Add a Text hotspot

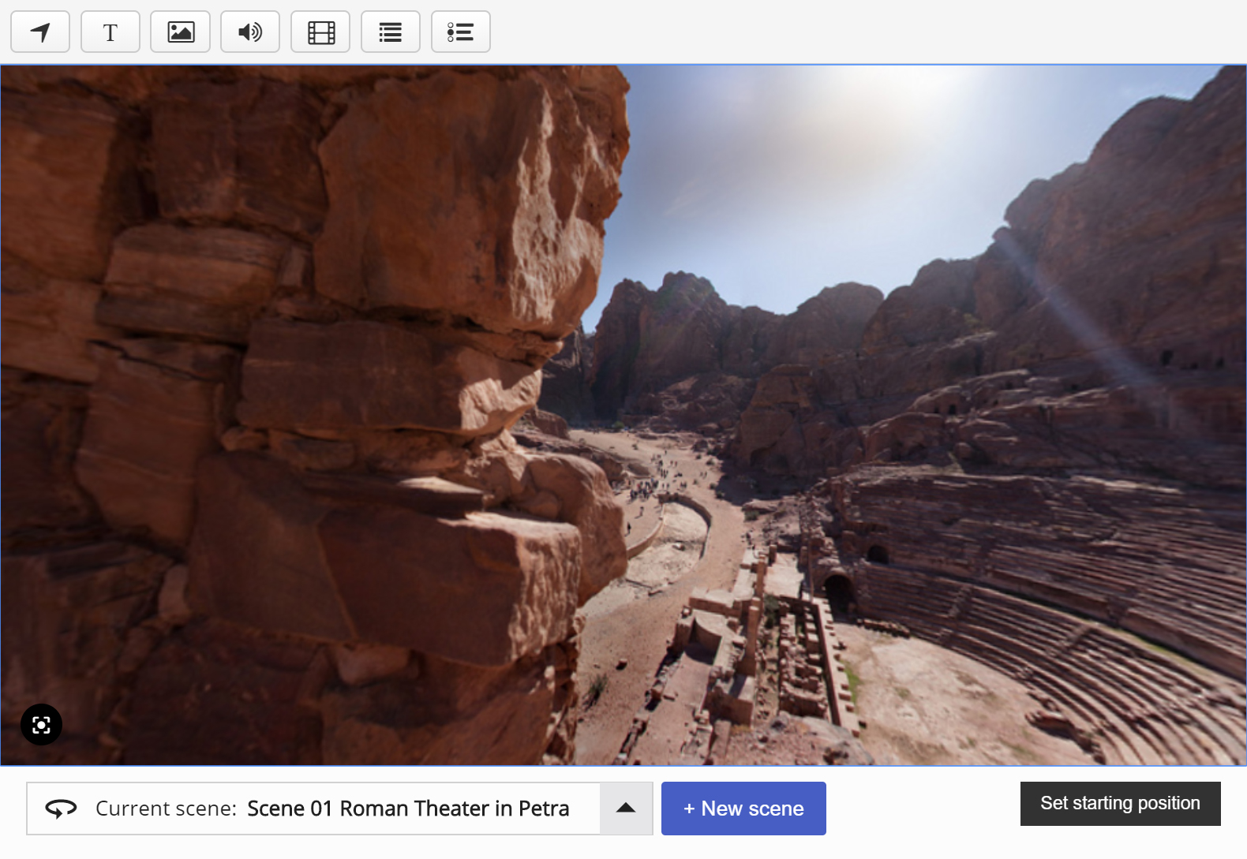click(x=110, y=32)
